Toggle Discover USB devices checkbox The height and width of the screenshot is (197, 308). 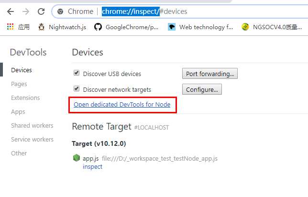click(76, 73)
